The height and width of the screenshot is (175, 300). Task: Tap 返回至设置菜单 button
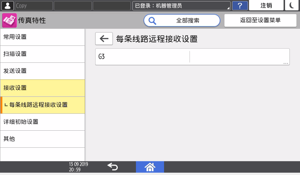(x=260, y=20)
